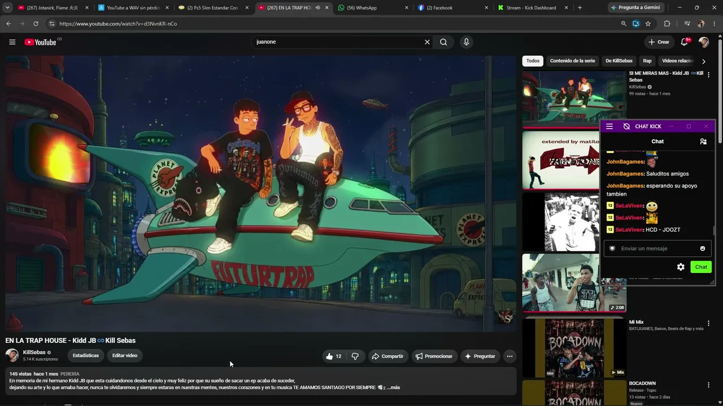Image resolution: width=723 pixels, height=406 pixels.
Task: Send message with green Chat button
Action: pyautogui.click(x=701, y=267)
